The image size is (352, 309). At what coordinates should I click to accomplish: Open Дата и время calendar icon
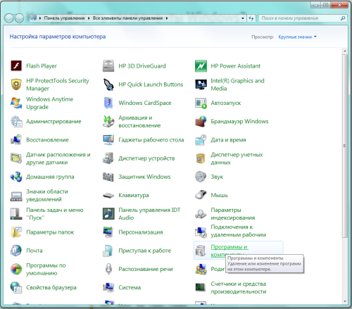point(201,140)
